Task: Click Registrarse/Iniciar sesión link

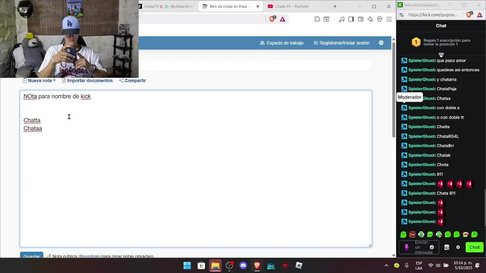Action: pyautogui.click(x=341, y=43)
